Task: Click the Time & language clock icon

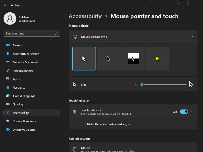Action: coord(8,96)
